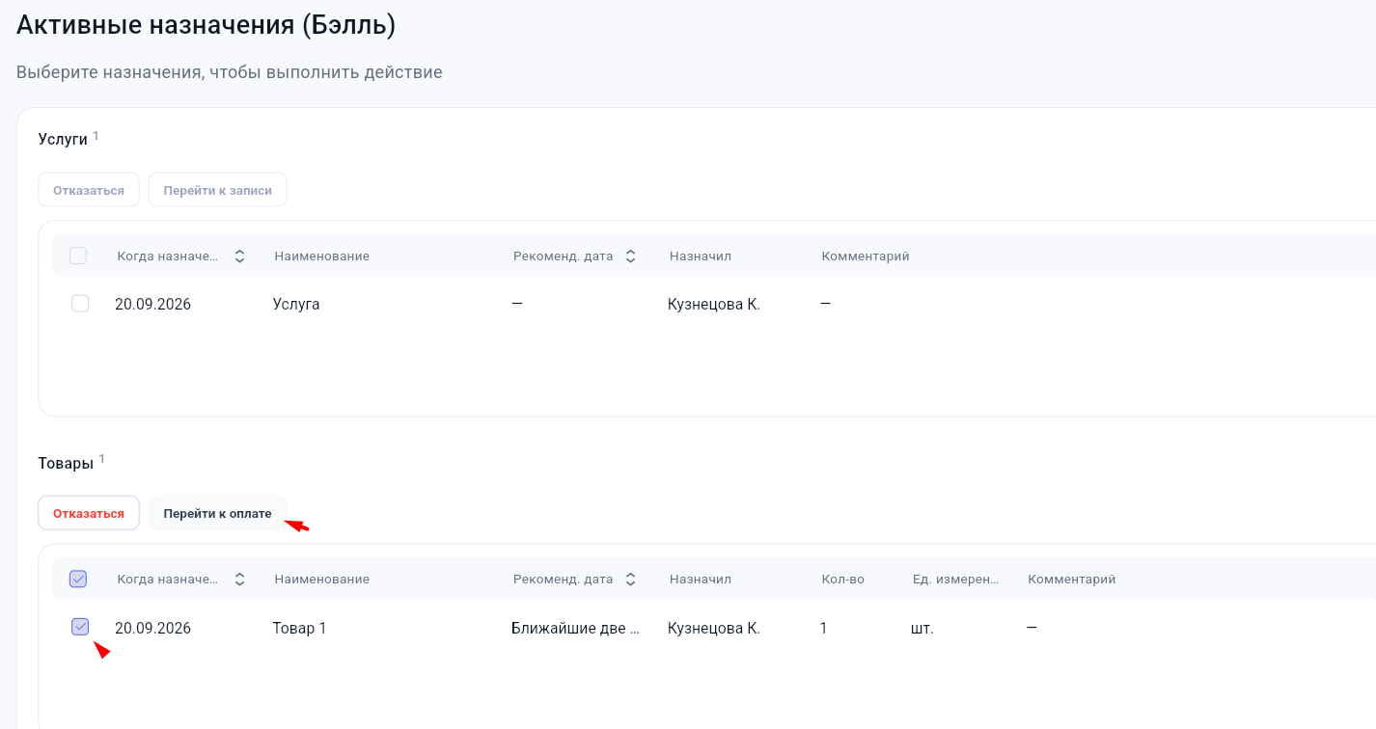Click red "Отказаться" button in Товары section
Image resolution: width=1376 pixels, height=729 pixels.
pyautogui.click(x=89, y=513)
